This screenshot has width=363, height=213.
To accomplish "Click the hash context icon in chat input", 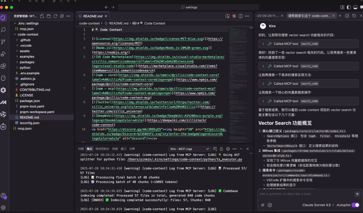I will (x=263, y=205).
